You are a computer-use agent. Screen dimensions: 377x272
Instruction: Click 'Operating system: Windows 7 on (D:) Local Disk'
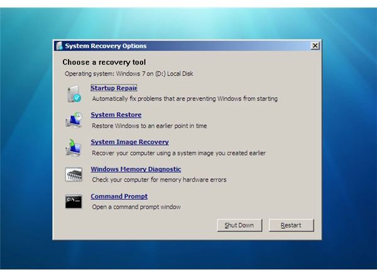(129, 73)
